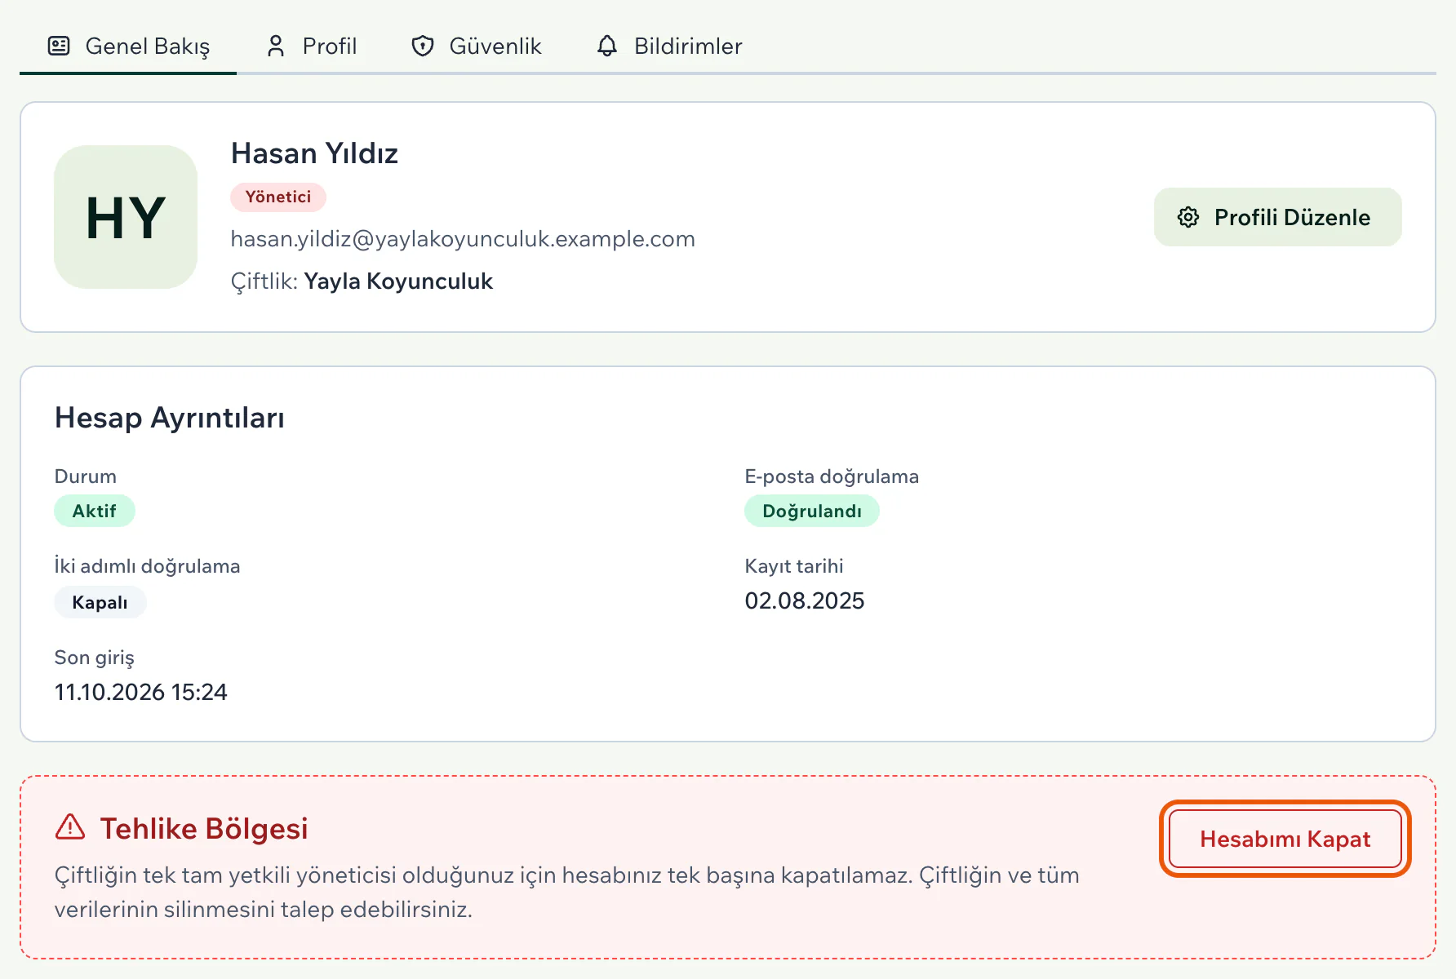Open the Bildirimler tab
1456x979 pixels.
(x=669, y=47)
